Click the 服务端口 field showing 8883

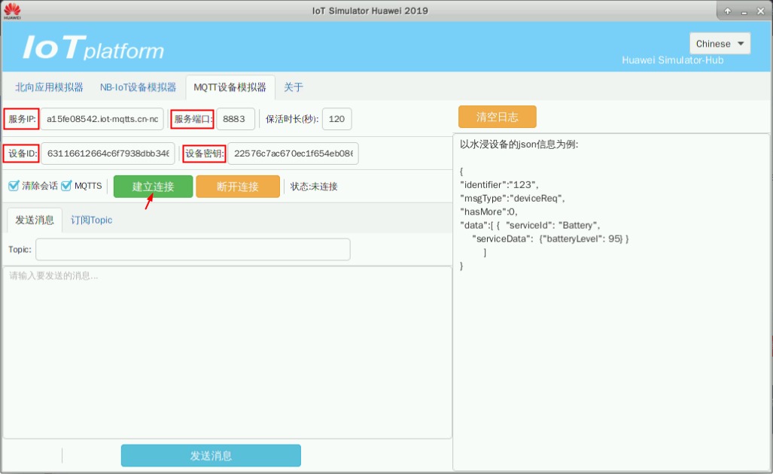pos(235,119)
